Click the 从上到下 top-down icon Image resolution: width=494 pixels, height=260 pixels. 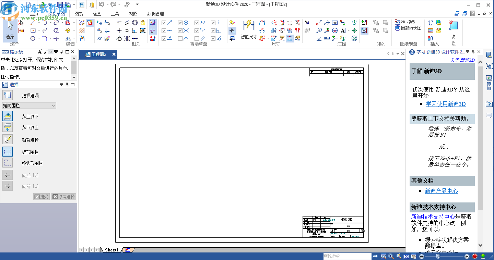click(8, 116)
